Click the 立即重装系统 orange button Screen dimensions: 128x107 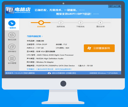[99, 48]
